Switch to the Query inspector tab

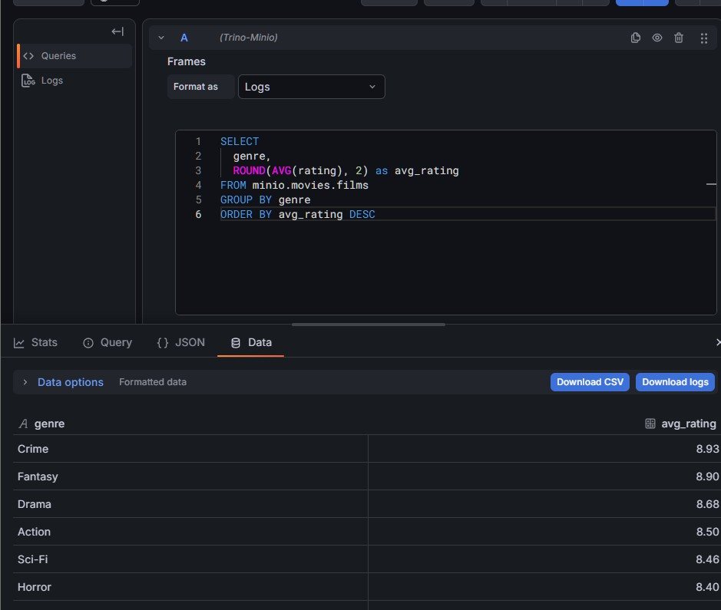(107, 343)
